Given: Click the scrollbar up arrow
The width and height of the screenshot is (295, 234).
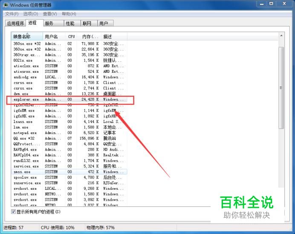Looking at the screenshot, I should [x=281, y=36].
